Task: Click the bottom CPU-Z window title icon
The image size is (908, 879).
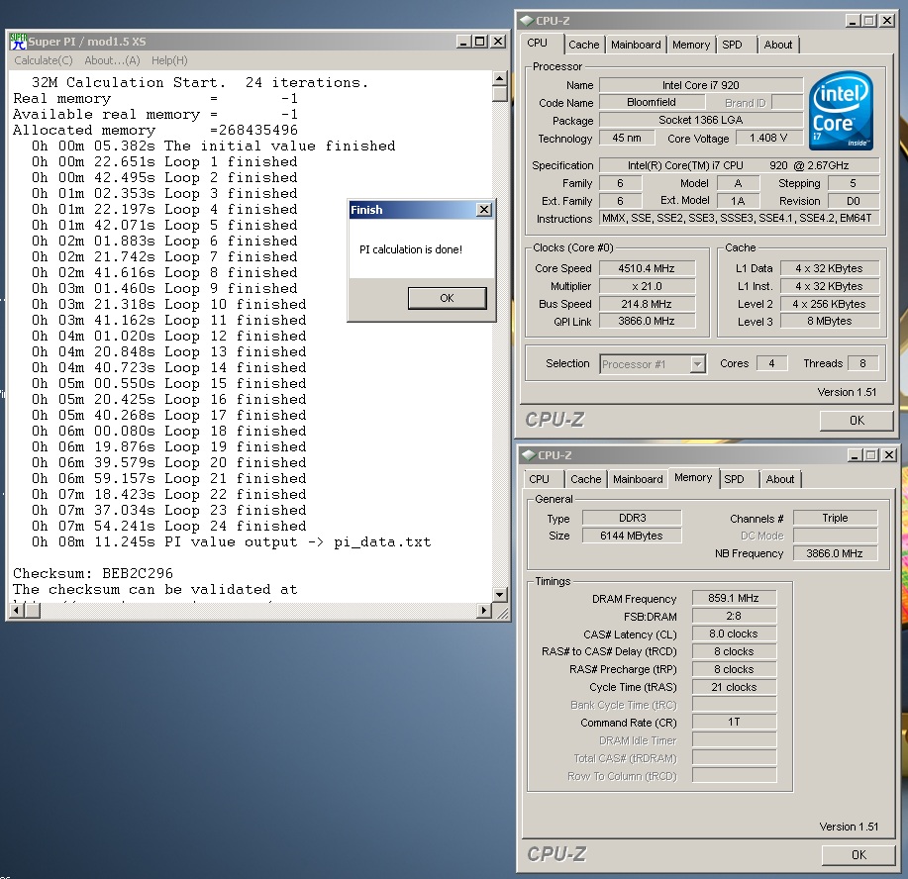Action: pos(529,455)
